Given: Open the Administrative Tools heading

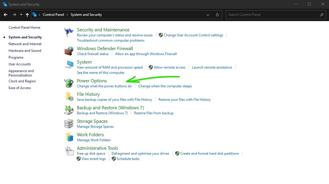Looking at the screenshot, I should 97,148.
